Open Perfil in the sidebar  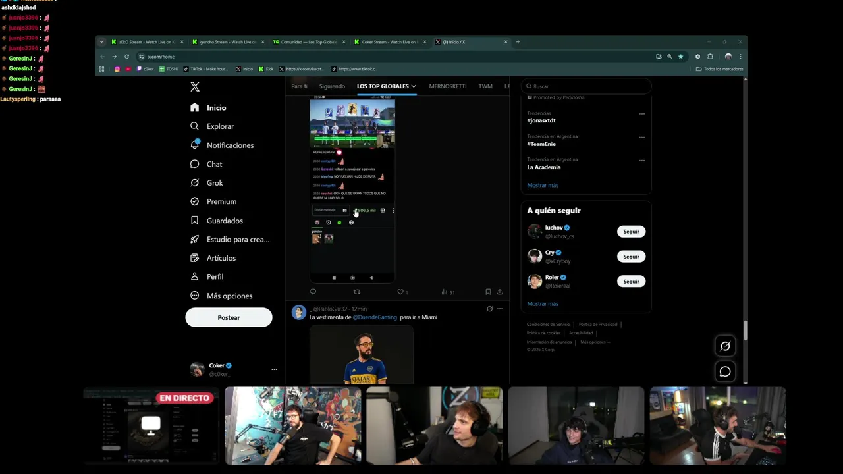tap(207, 276)
